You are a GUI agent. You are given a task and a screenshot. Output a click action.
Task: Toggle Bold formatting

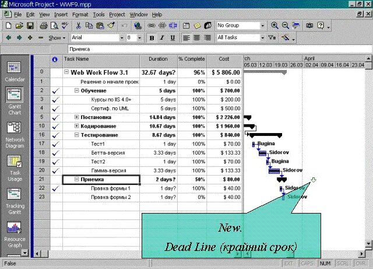[x=152, y=38]
